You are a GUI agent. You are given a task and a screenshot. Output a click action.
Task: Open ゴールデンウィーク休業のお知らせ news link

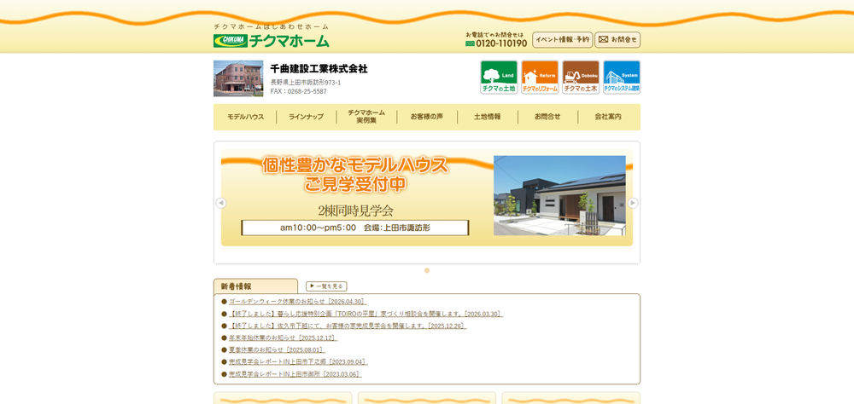click(298, 301)
